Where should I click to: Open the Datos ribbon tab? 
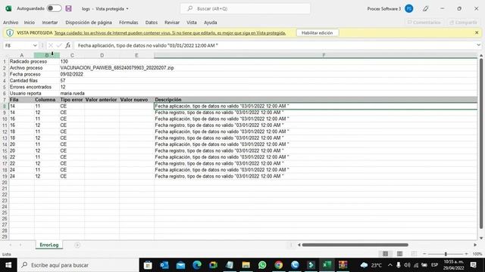152,23
